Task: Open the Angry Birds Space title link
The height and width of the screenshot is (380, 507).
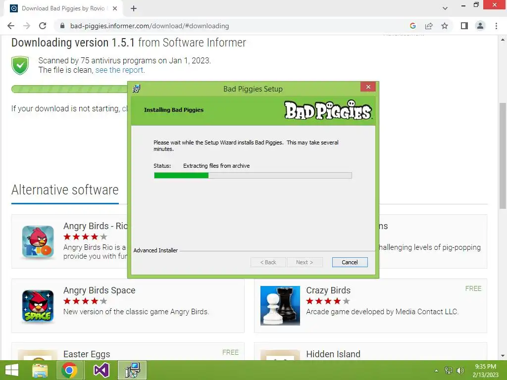Action: coord(99,290)
